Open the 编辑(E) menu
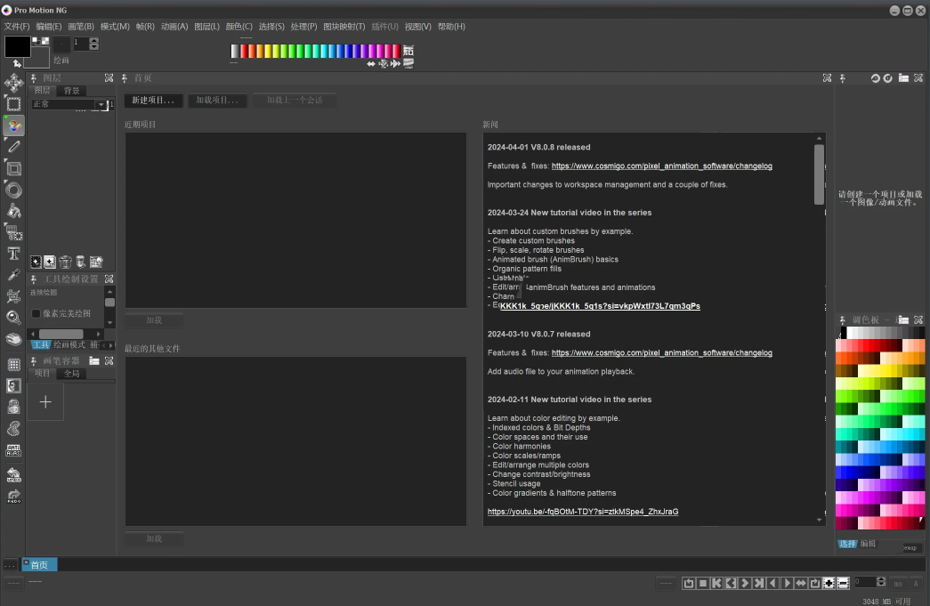This screenshot has width=930, height=606. 49,27
